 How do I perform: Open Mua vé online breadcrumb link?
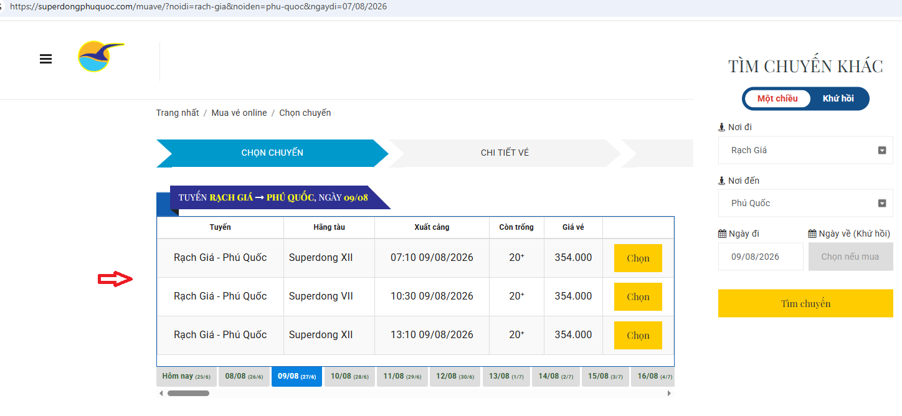point(239,113)
